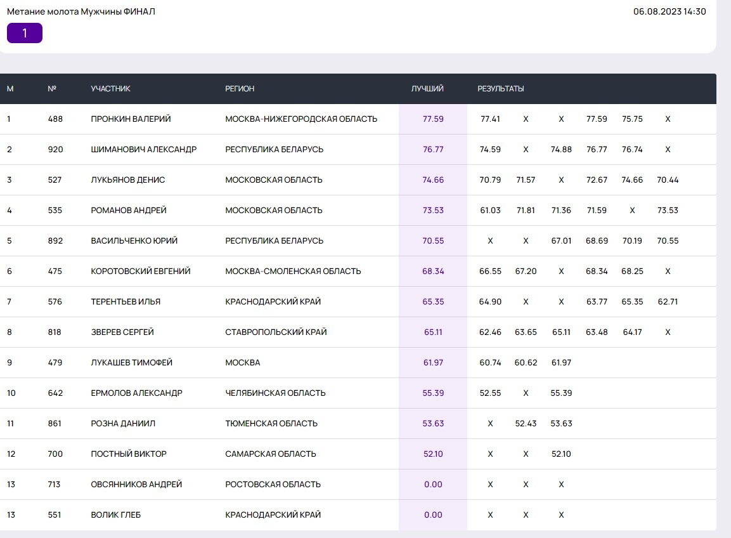Image resolution: width=731 pixels, height=538 pixels.
Task: Select participant КОРОТОВСКИЙ ЕВГЕНИЙ
Action: click(x=140, y=271)
